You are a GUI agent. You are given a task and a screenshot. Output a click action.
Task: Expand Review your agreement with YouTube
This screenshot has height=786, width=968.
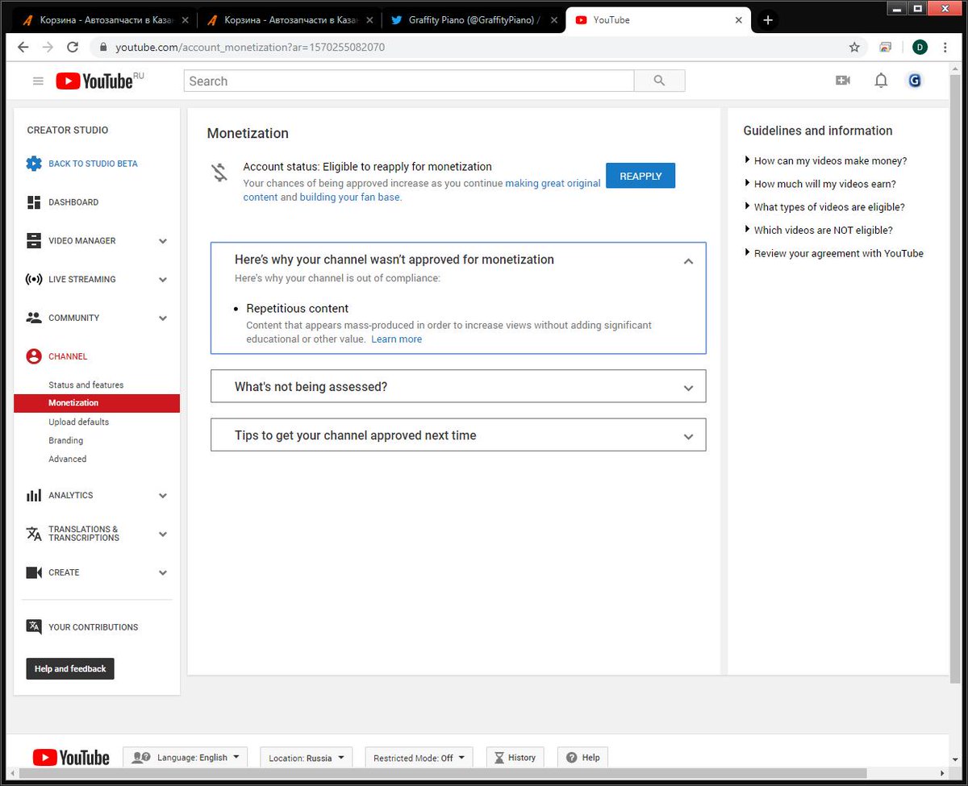point(834,253)
